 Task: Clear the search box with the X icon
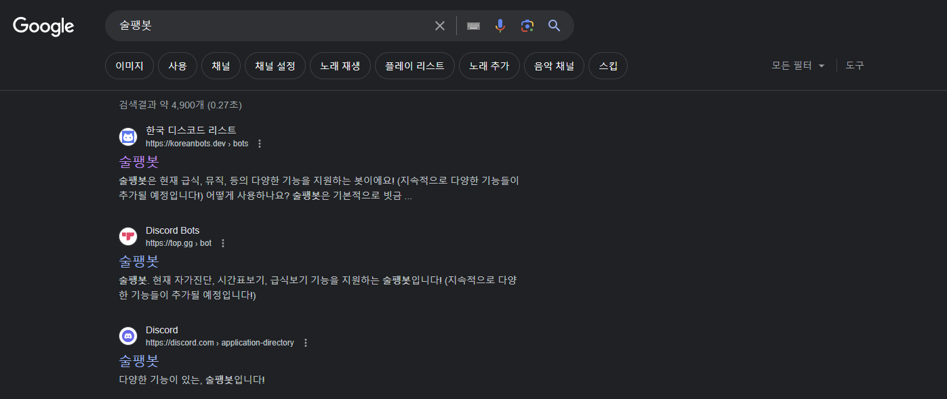[x=440, y=26]
